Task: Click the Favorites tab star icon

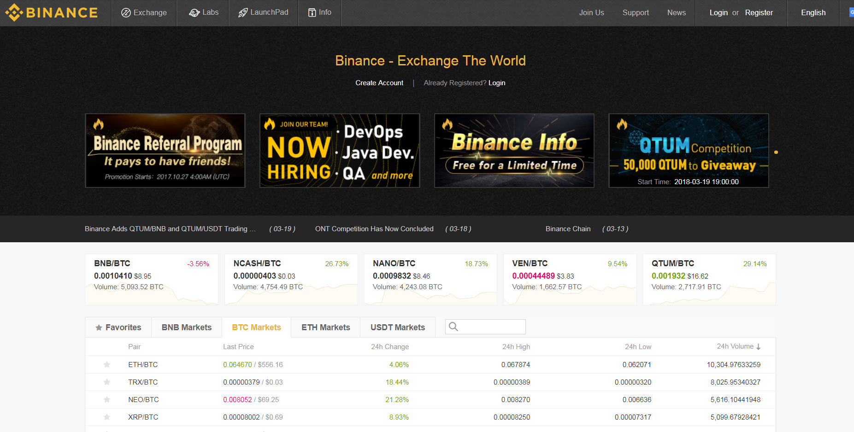Action: [x=99, y=328]
